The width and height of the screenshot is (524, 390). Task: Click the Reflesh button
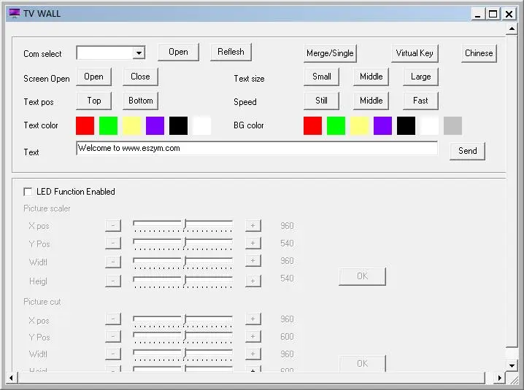coord(231,52)
